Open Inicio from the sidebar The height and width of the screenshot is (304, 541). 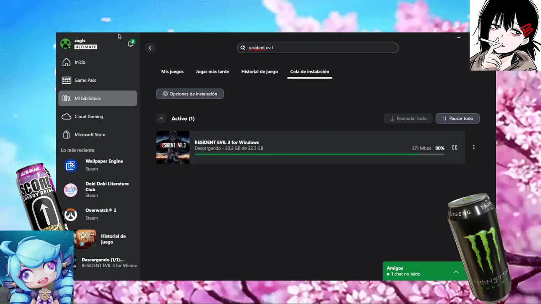coord(98,62)
